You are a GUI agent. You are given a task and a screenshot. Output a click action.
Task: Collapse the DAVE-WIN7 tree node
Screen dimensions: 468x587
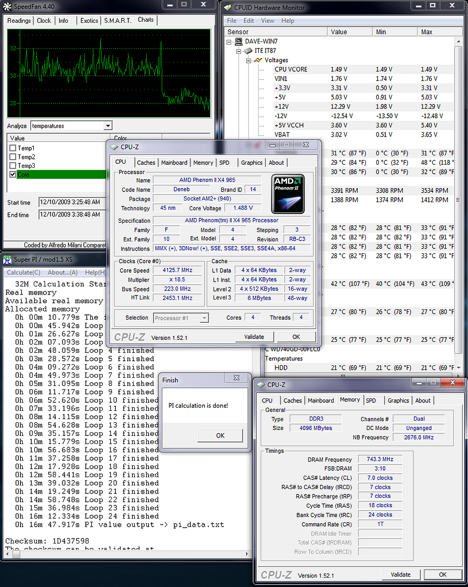[229, 42]
